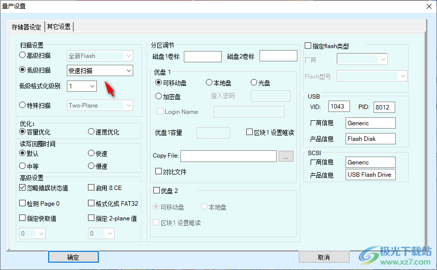Click the VID field showing 1043

pyautogui.click(x=339, y=107)
